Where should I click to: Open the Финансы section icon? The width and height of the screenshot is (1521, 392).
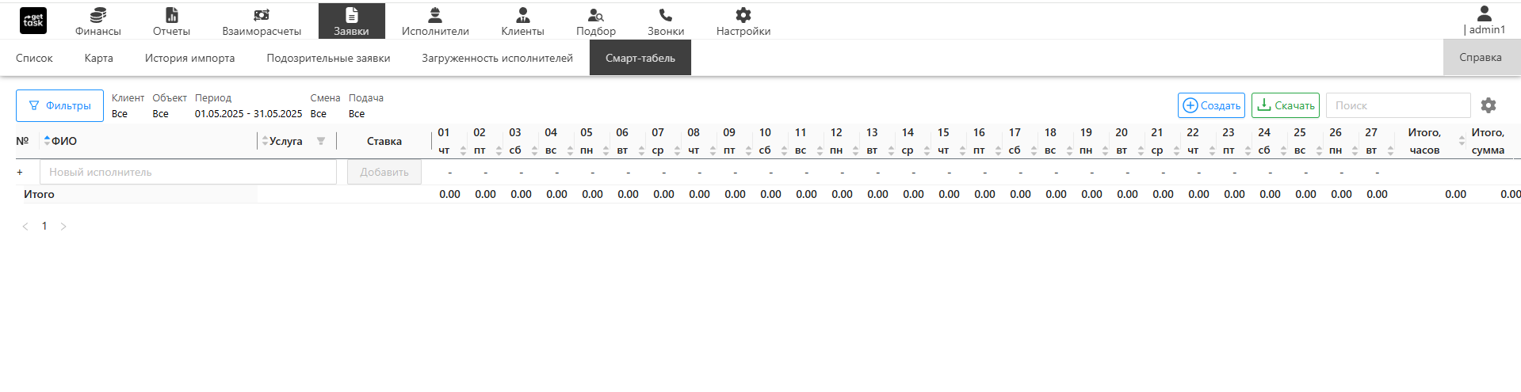point(97,15)
